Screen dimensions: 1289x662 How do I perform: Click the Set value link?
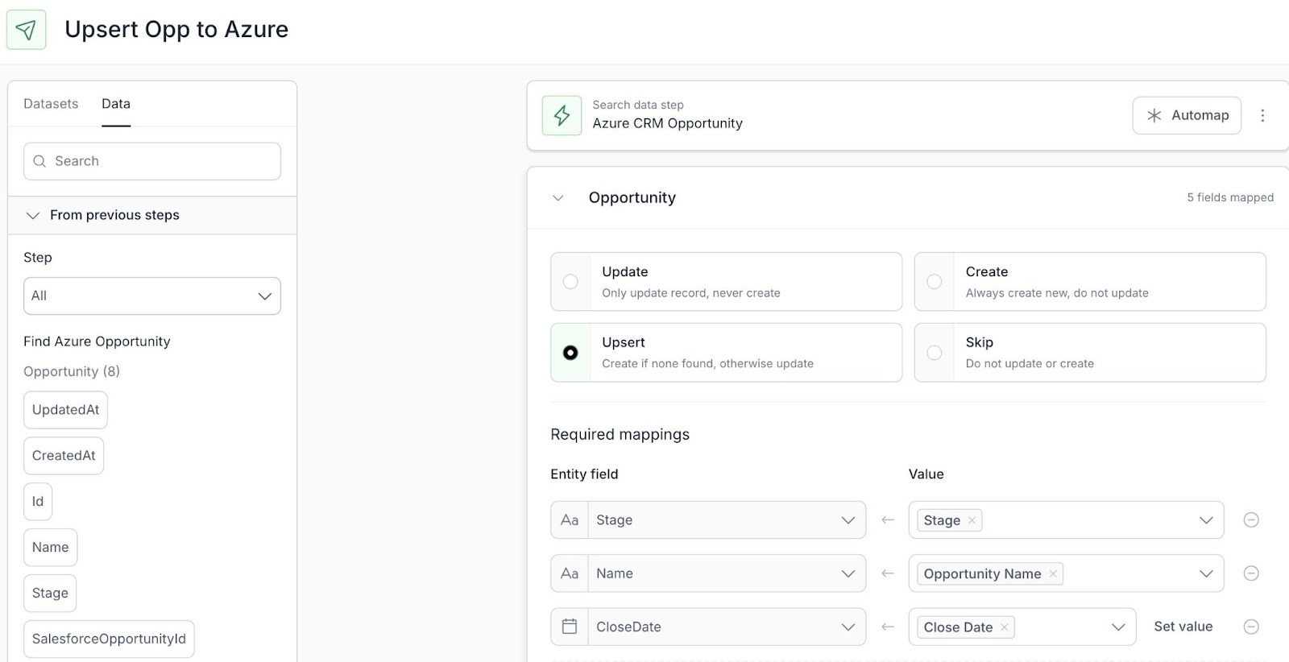1183,627
